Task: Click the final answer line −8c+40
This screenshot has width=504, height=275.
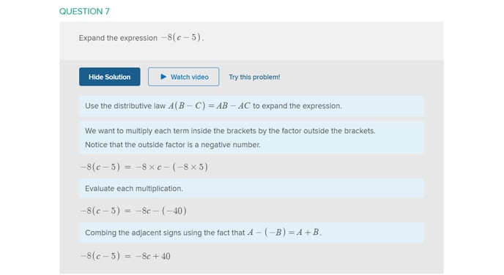Action: point(125,256)
